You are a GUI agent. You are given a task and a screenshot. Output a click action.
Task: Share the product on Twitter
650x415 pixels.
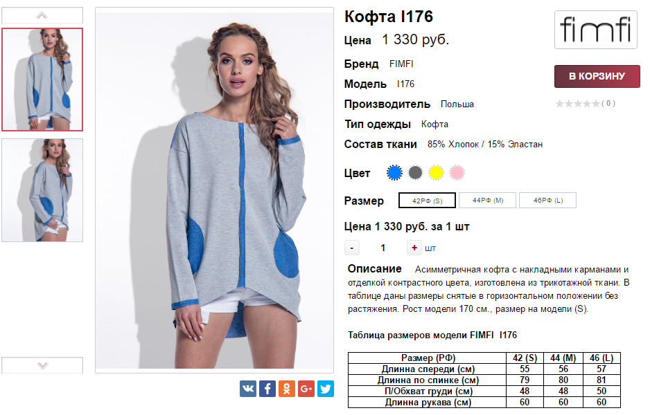pyautogui.click(x=326, y=389)
